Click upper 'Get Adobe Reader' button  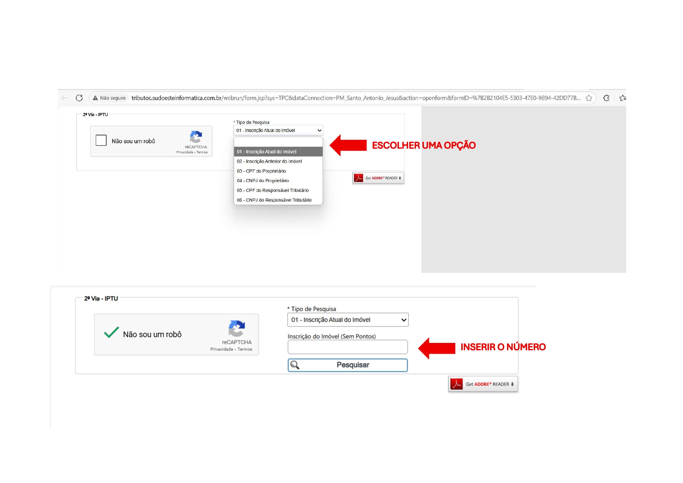pos(378,178)
